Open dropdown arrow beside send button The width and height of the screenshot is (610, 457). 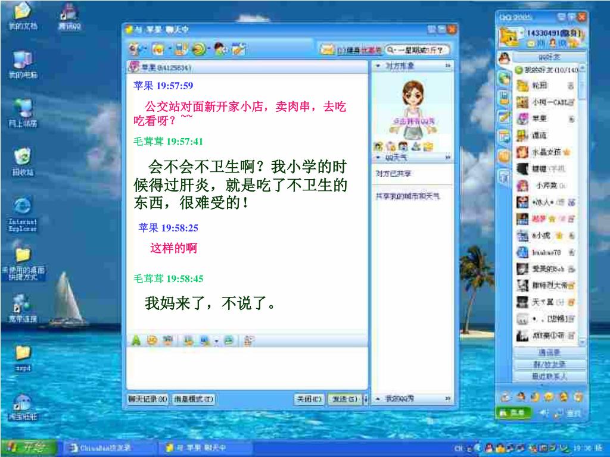(x=365, y=399)
